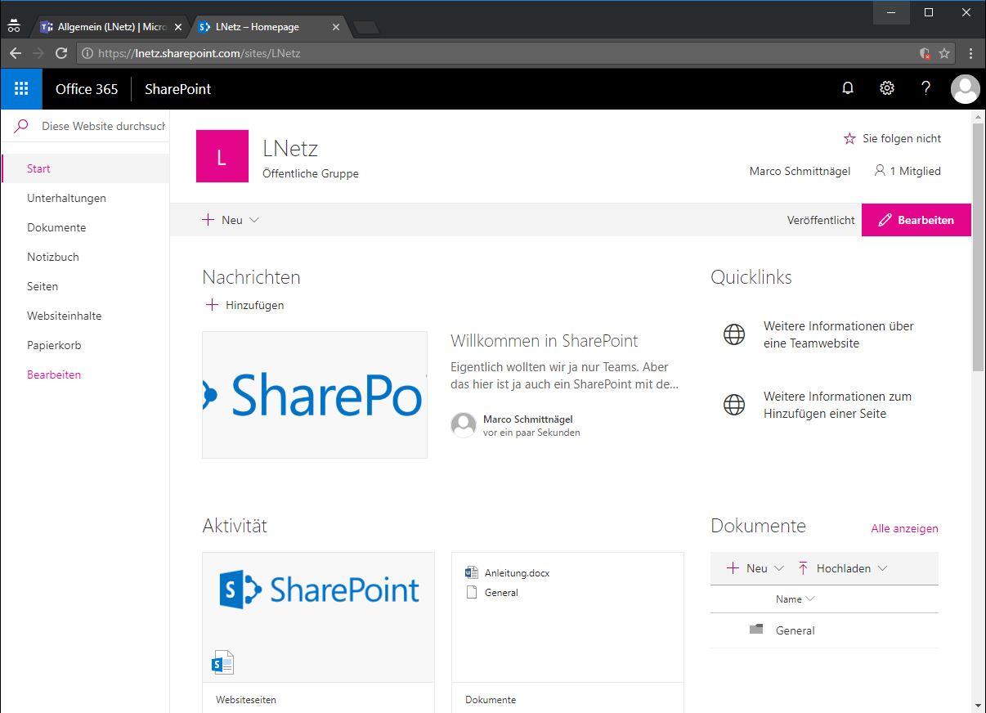Click globe icon for Hinzufügen einer Seite quicklink
Image resolution: width=986 pixels, height=713 pixels.
[734, 405]
